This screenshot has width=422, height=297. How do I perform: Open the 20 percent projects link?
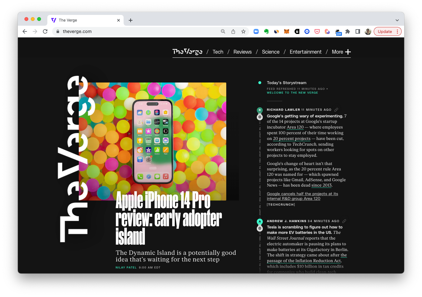click(292, 139)
